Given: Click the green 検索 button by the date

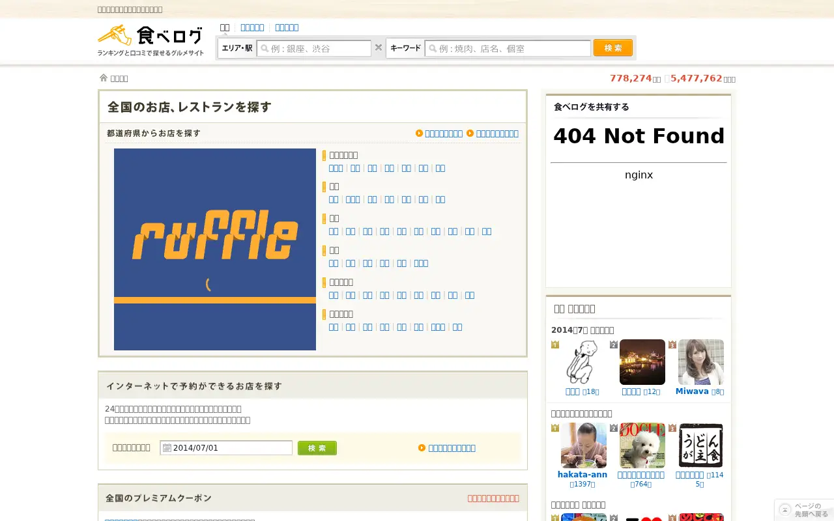Looking at the screenshot, I should [x=317, y=447].
